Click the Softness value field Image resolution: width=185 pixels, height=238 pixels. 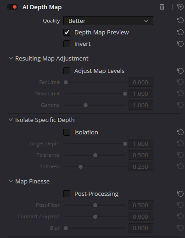141,166
